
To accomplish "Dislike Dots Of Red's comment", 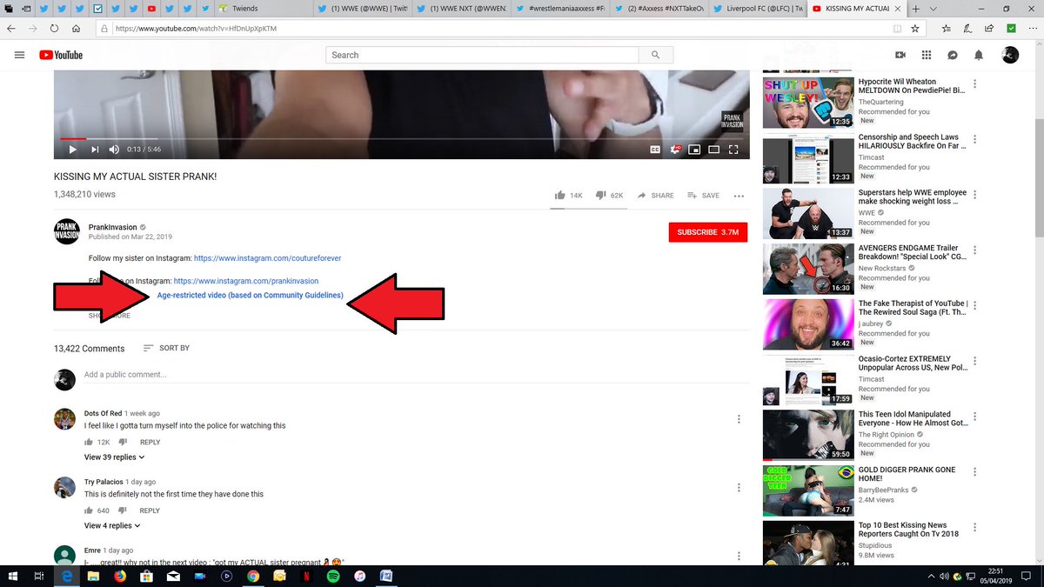I will click(123, 442).
